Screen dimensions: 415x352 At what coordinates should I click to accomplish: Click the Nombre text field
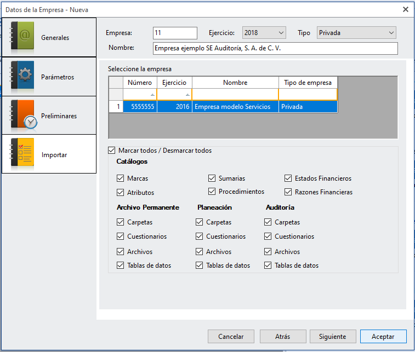coord(275,48)
